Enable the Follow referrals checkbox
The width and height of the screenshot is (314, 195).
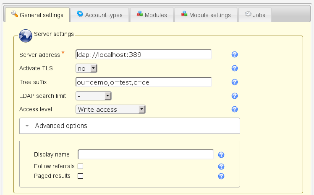[81, 166]
